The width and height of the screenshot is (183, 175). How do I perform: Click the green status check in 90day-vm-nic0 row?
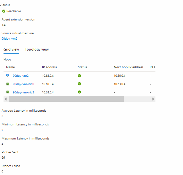pos(79,84)
